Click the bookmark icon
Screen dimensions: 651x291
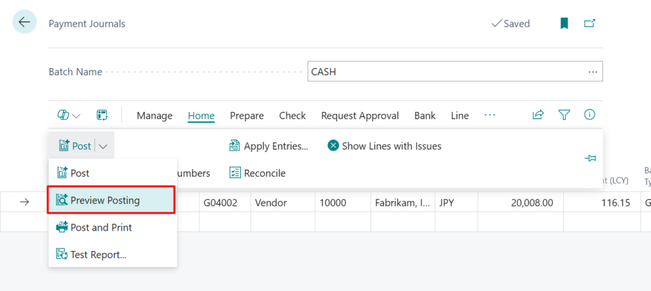click(x=563, y=24)
